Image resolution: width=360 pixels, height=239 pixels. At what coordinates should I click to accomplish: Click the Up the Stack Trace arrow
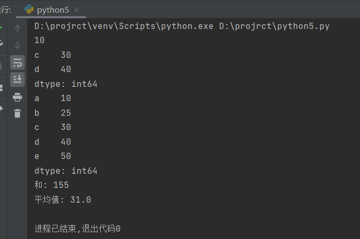[x=17, y=28]
